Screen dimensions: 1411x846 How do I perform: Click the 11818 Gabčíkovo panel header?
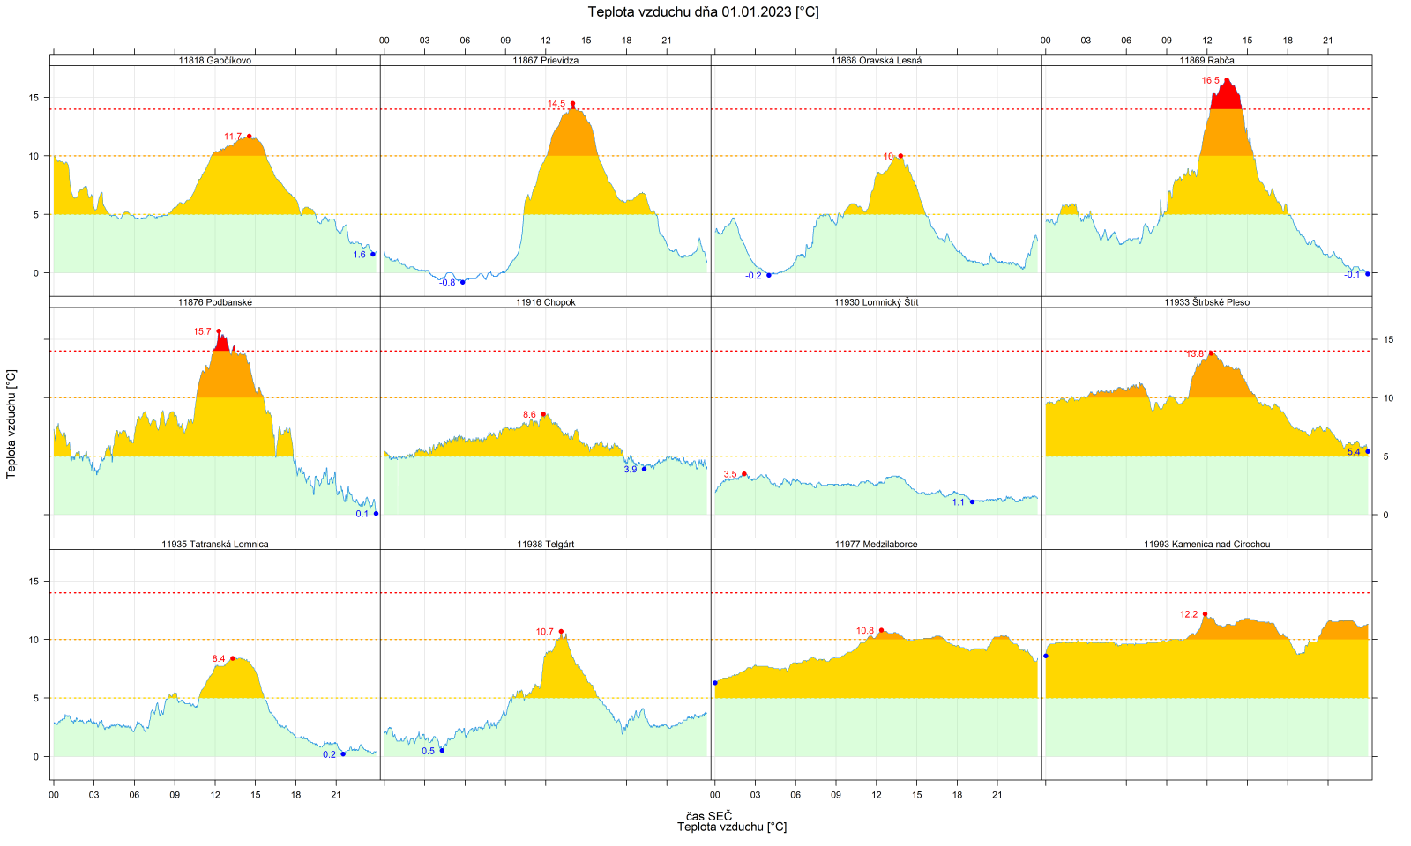point(214,61)
